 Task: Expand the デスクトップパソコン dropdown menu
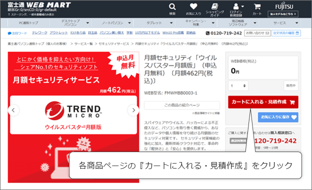tap(87, 23)
